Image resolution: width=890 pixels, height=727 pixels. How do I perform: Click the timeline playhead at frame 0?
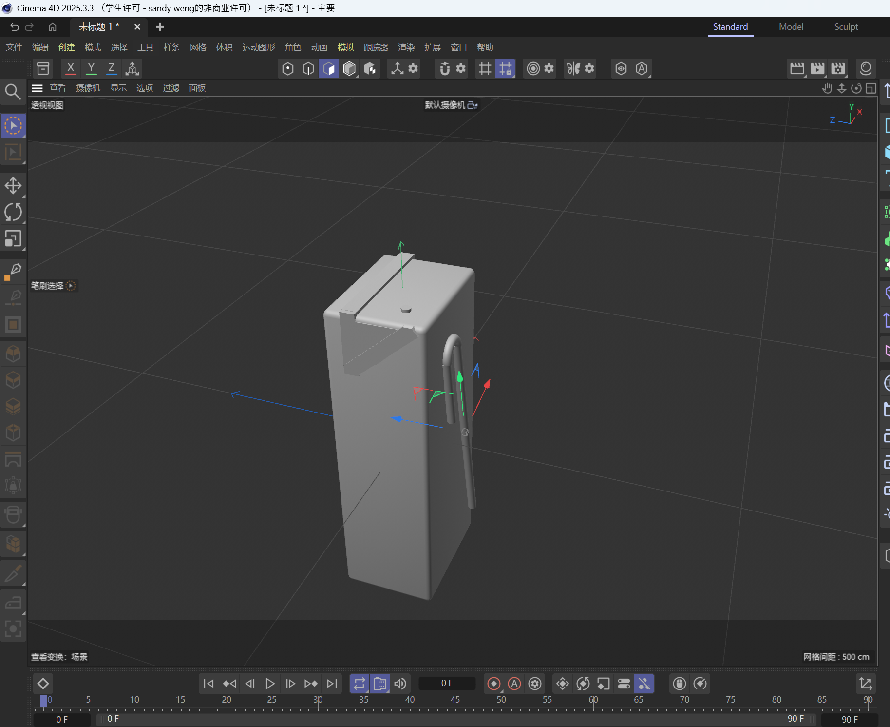coord(43,701)
